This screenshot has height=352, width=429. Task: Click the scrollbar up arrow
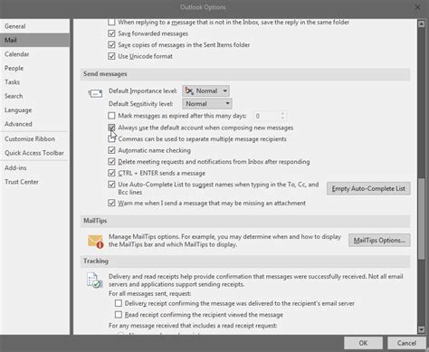coord(422,24)
